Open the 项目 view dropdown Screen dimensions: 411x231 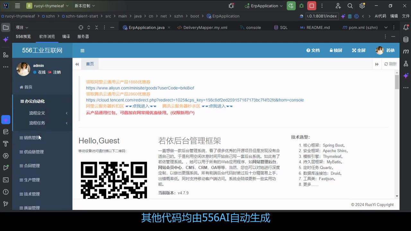click(x=22, y=28)
